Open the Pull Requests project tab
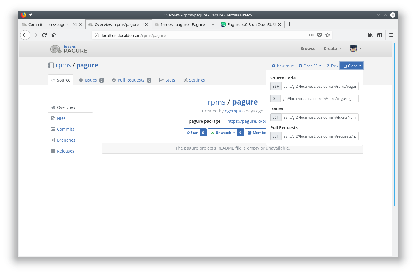 click(x=132, y=80)
